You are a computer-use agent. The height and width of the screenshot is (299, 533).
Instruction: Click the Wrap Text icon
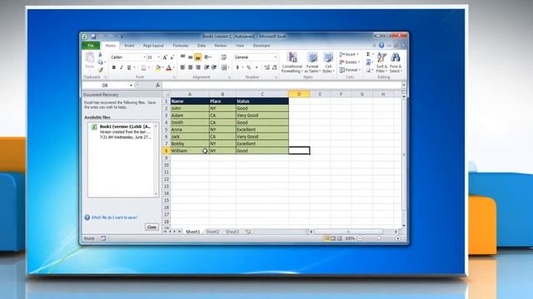pos(224,57)
